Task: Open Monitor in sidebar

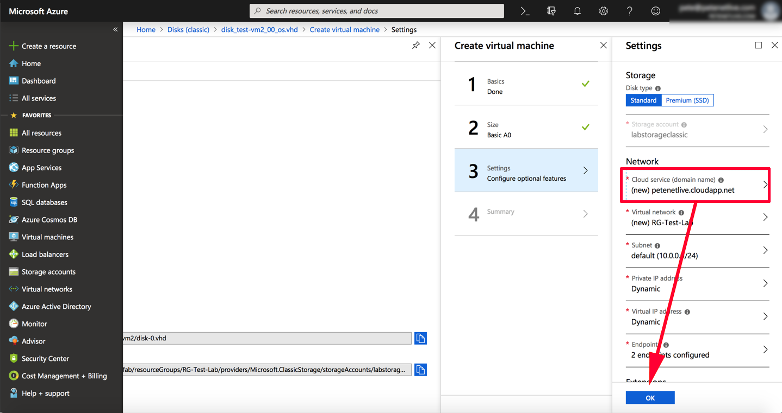Action: [x=34, y=324]
